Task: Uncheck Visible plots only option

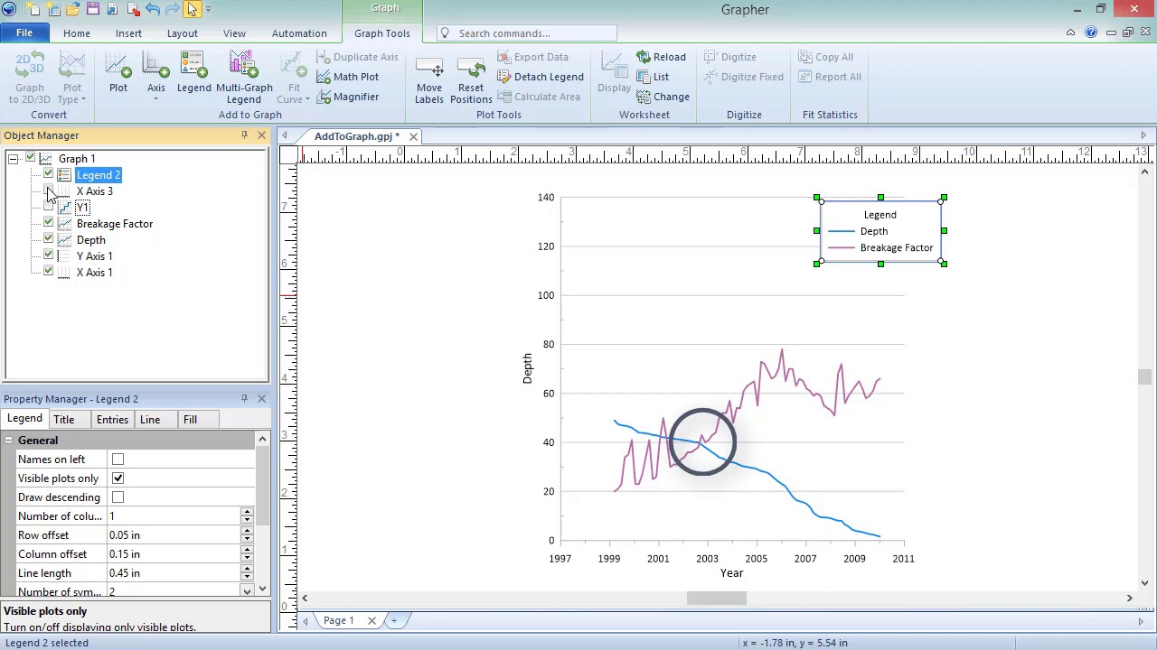Action: (x=118, y=478)
